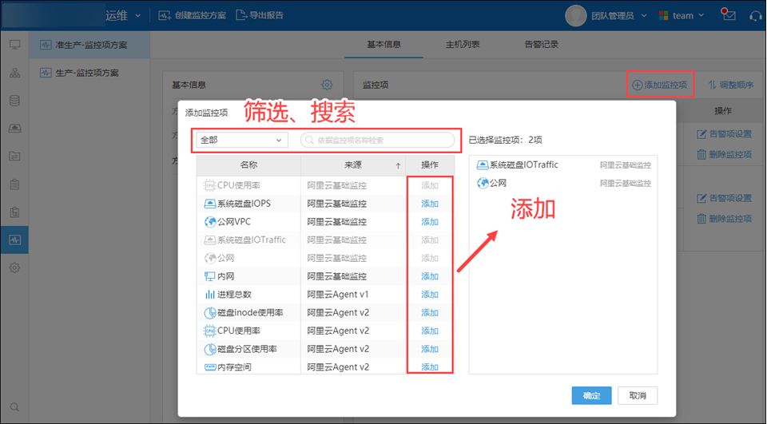
Task: Click the 确定 button
Action: point(591,395)
